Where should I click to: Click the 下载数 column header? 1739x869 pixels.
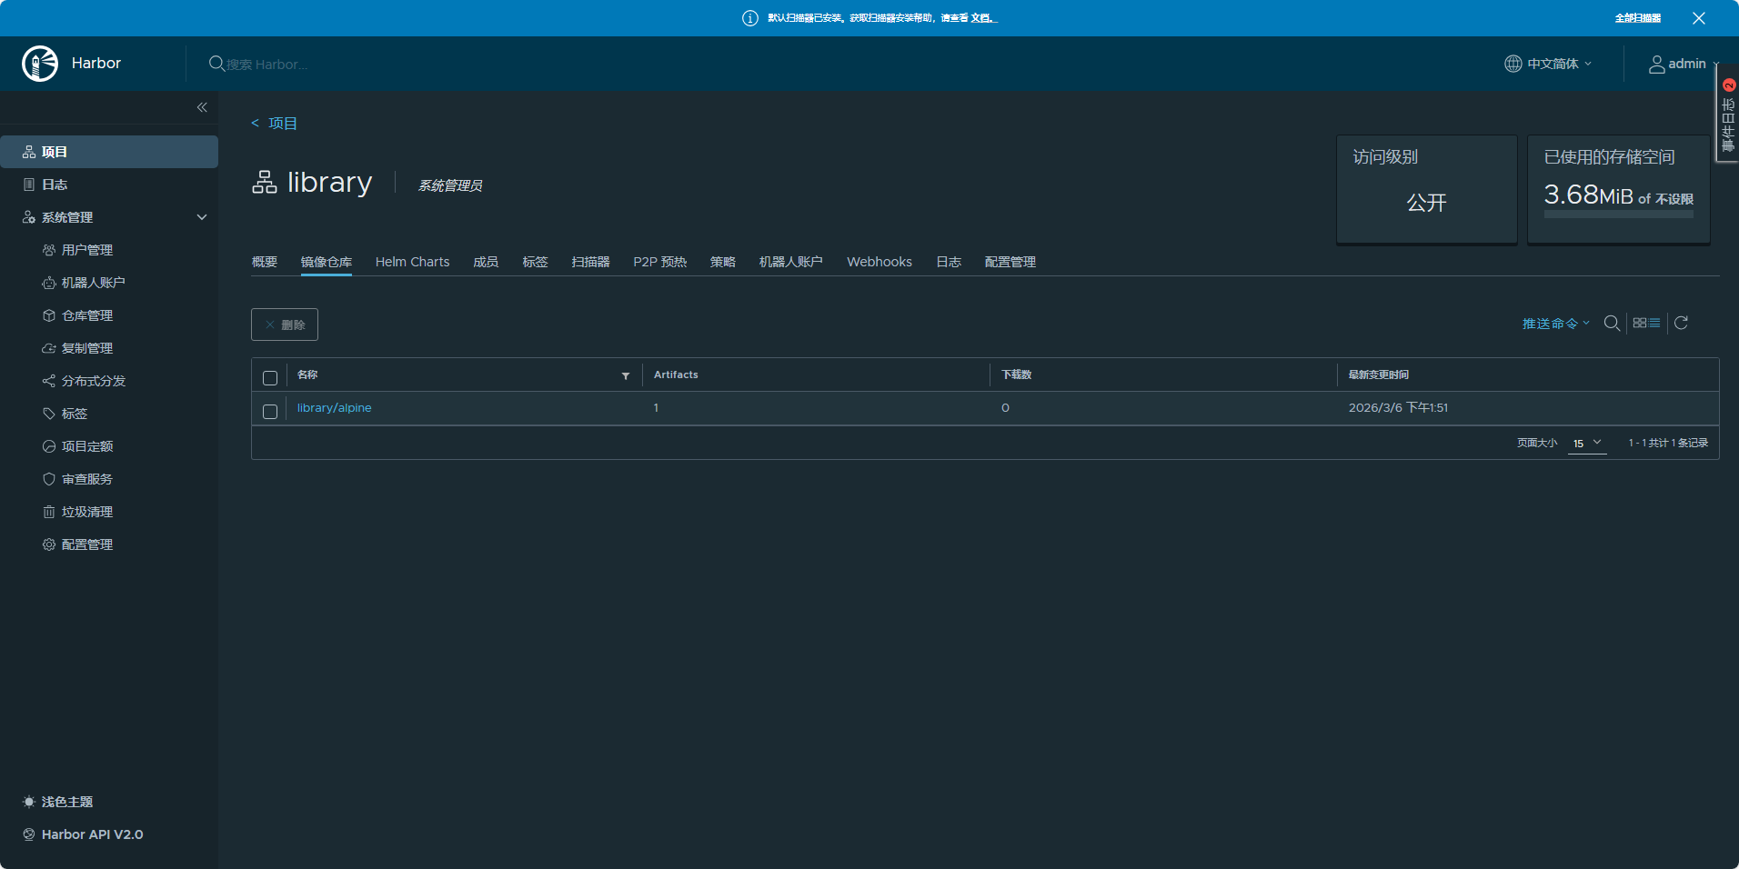[x=1017, y=375]
